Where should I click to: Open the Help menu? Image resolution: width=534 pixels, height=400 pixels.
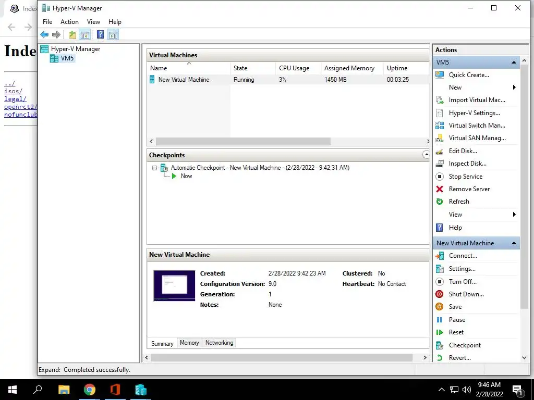pos(115,22)
